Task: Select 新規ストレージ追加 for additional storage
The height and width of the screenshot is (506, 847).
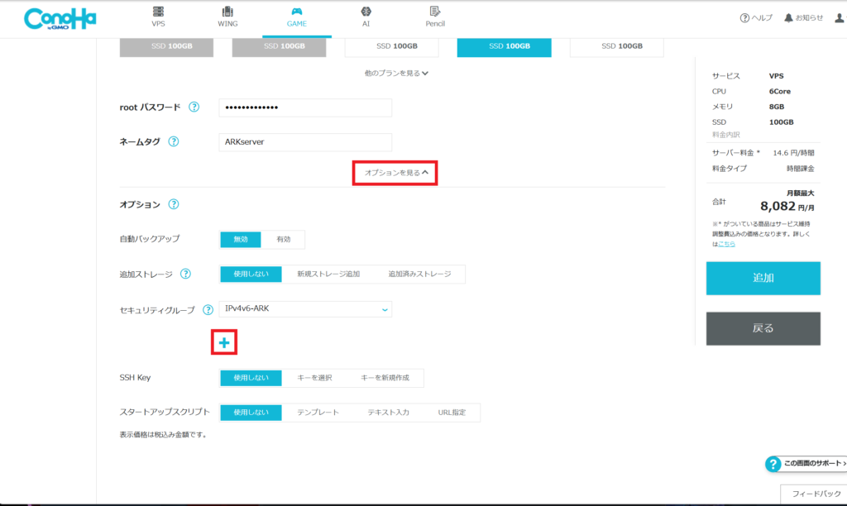Action: tap(328, 274)
